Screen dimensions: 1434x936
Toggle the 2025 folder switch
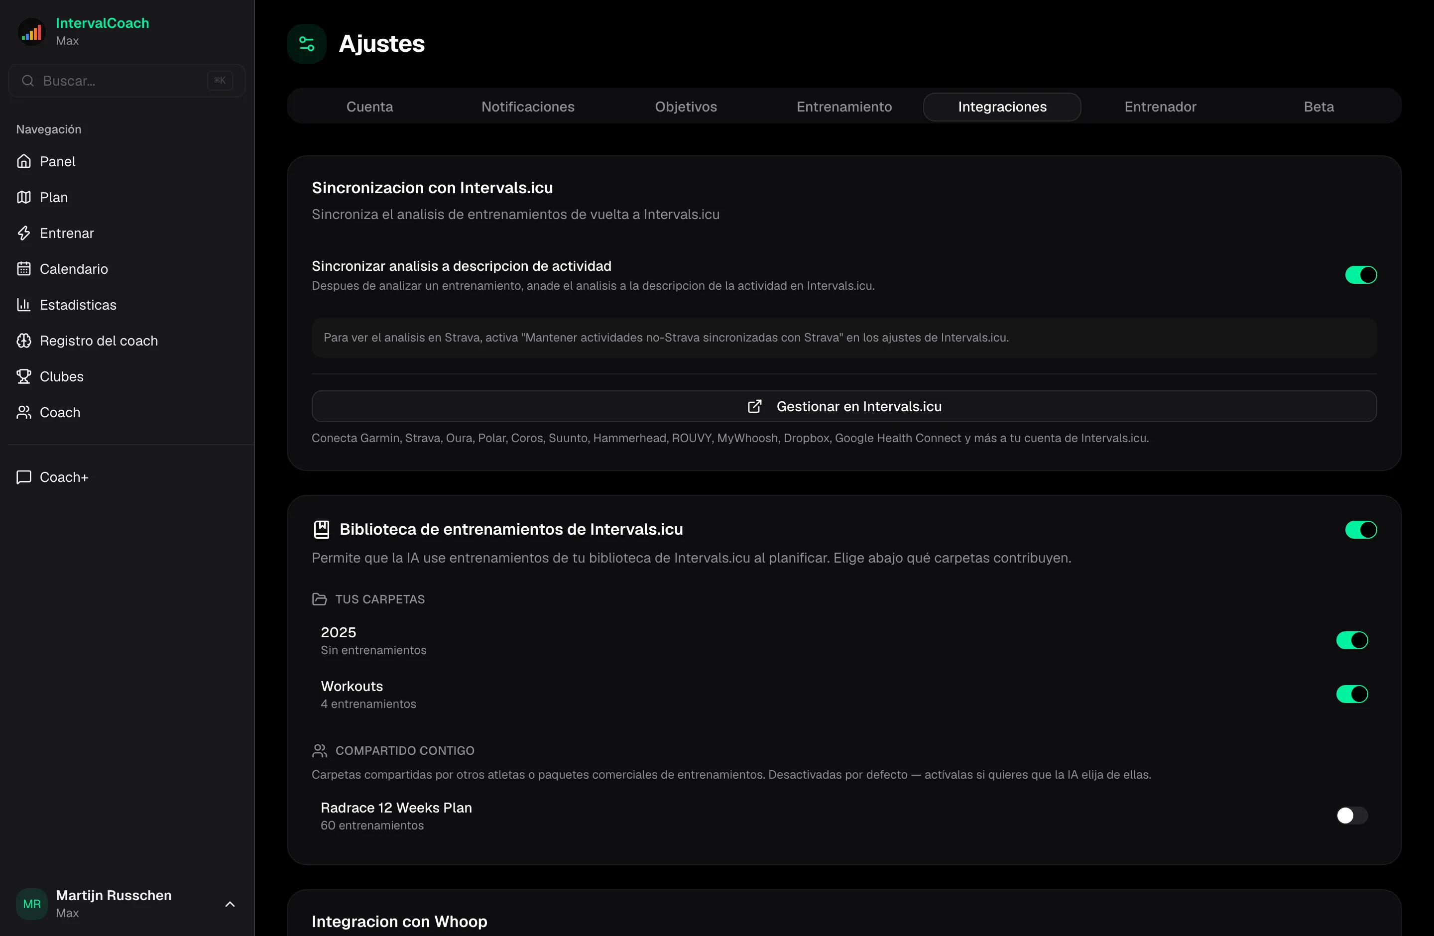click(x=1351, y=640)
